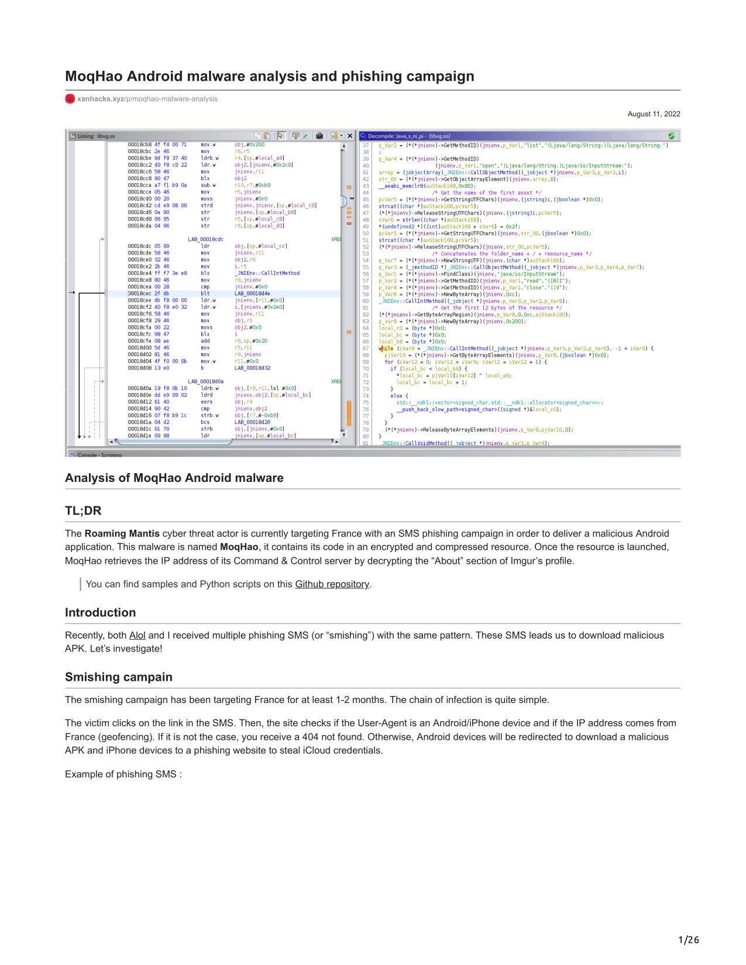This screenshot has width=746, height=965.
Task: Click '__aeabi_memclr8' call on line 43
Action: point(401,186)
